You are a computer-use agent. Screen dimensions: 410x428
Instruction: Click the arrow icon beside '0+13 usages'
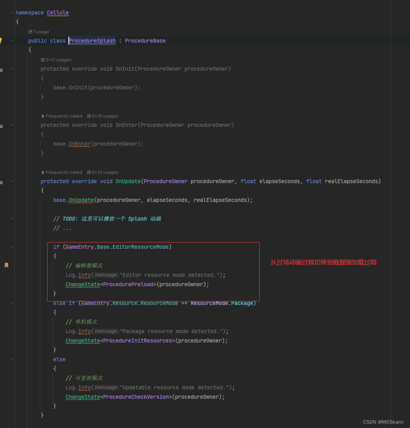[x=89, y=172]
